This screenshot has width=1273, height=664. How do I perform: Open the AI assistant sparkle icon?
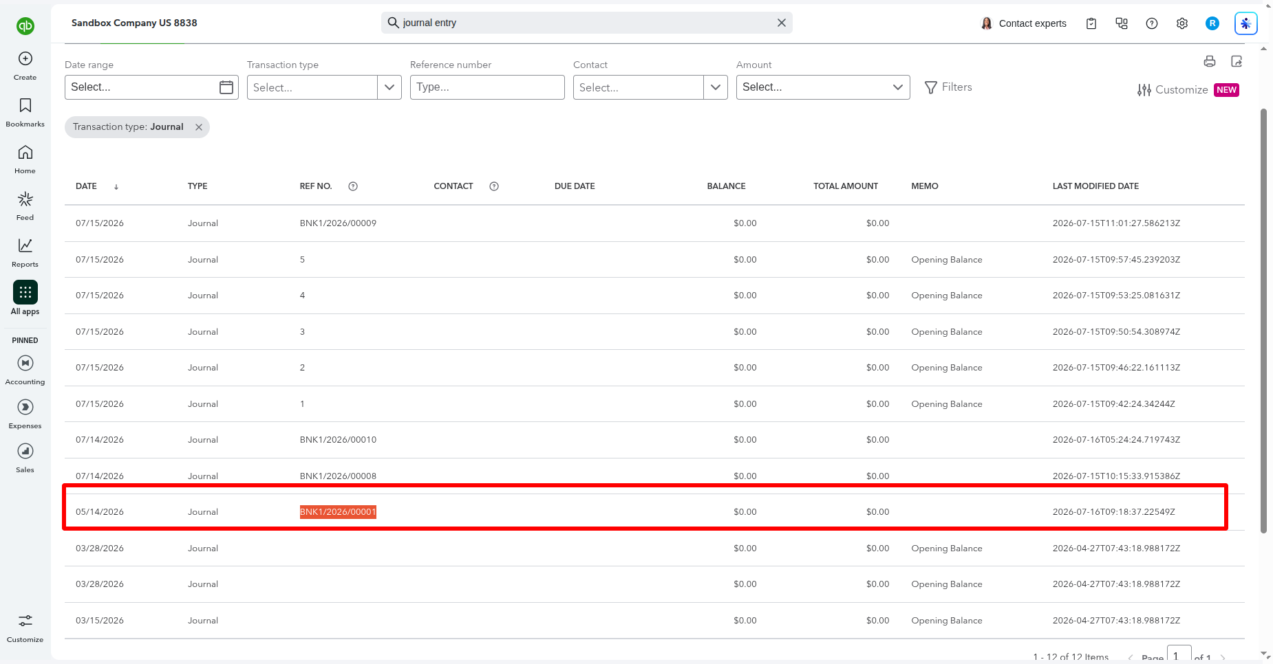click(1246, 23)
